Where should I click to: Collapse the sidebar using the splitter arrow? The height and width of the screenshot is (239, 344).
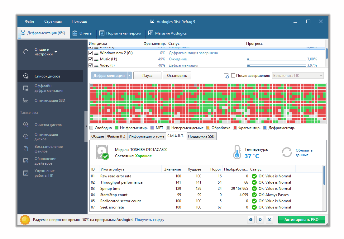click(86, 126)
